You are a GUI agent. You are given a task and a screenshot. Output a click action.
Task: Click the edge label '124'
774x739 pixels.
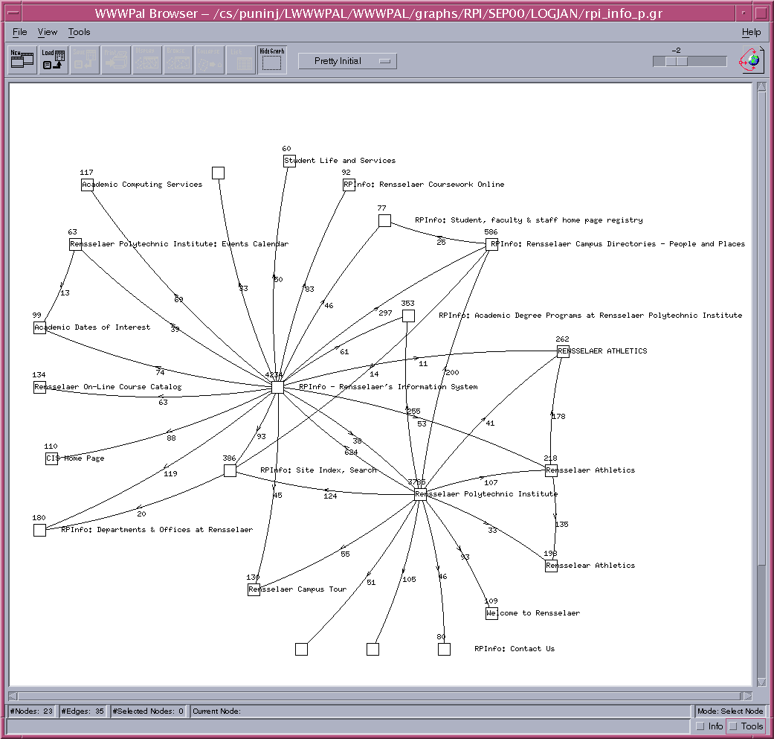(x=330, y=496)
